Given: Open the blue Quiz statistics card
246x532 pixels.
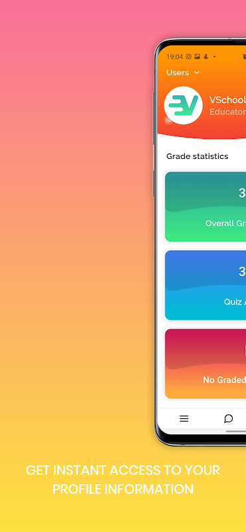Looking at the screenshot, I should click(x=205, y=285).
